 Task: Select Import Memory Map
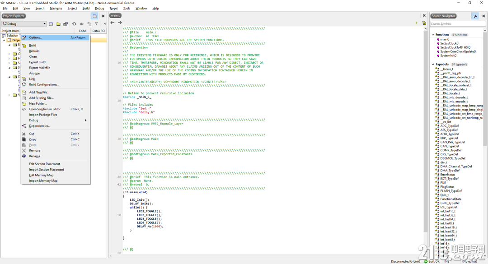point(43,181)
